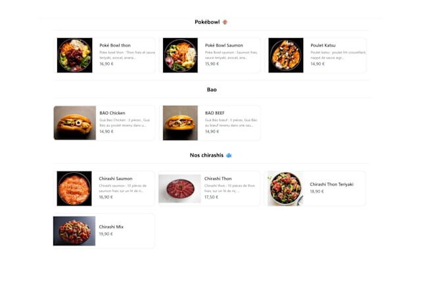The width and height of the screenshot is (421, 297).
Task: Select the BAO BEEF picture
Action: point(180,123)
